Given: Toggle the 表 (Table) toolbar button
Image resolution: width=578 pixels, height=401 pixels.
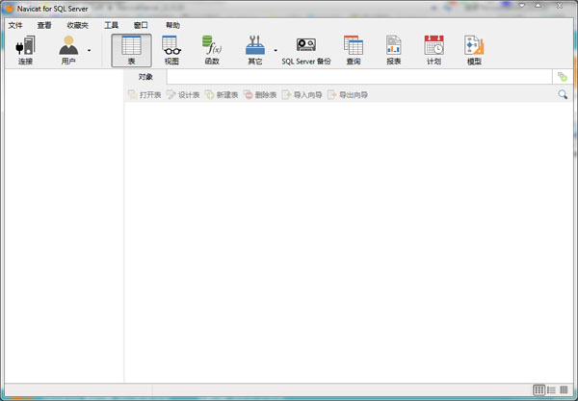Looking at the screenshot, I should [x=131, y=50].
